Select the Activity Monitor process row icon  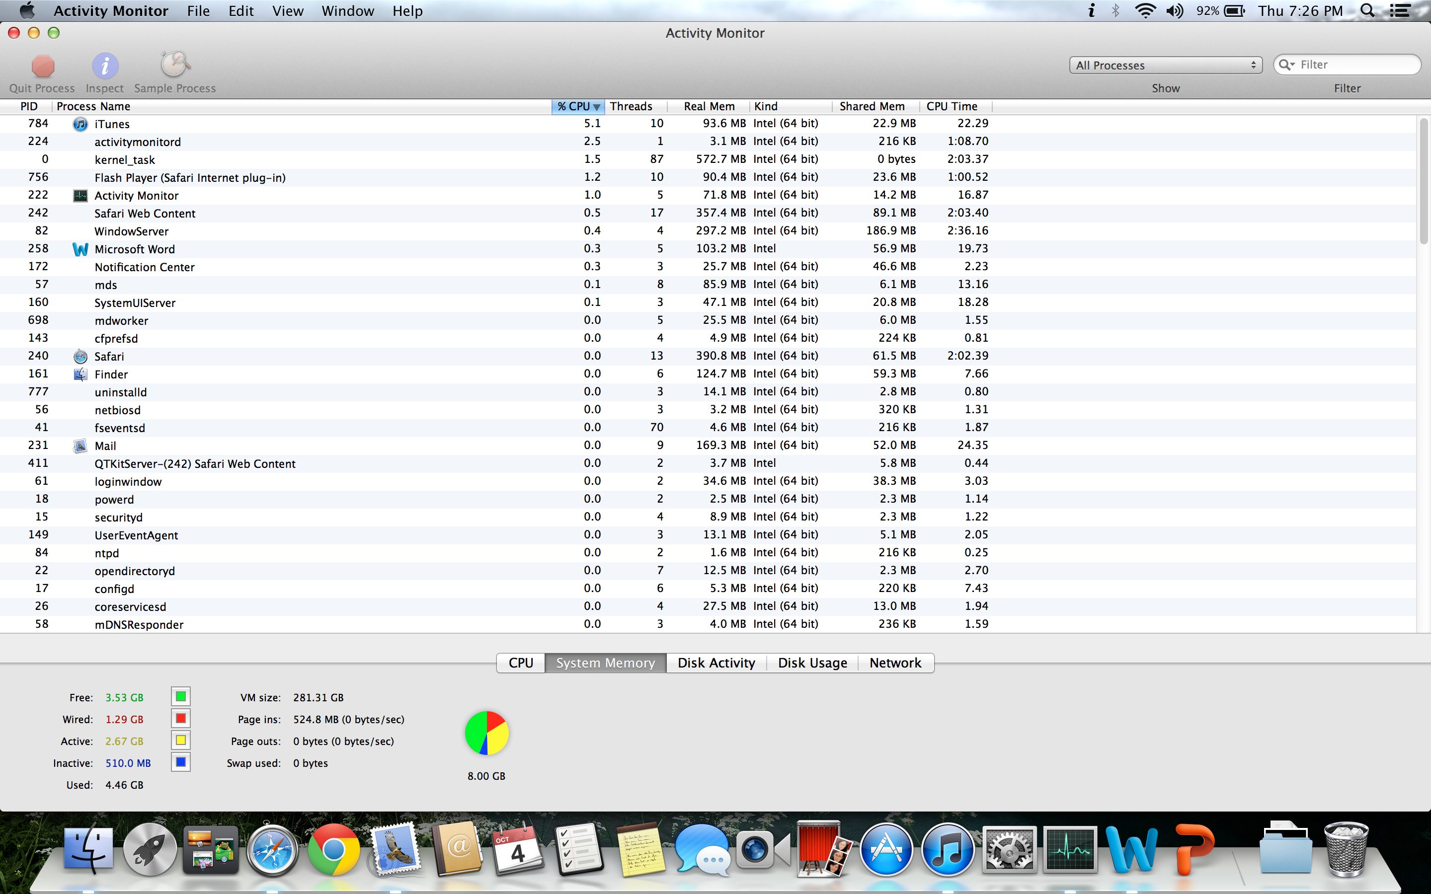pos(80,196)
